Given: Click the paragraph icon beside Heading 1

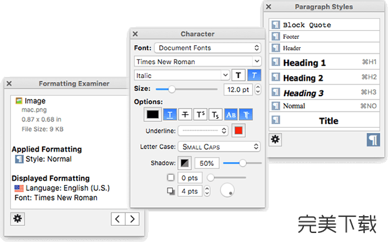Looking at the screenshot, I should (275, 62).
